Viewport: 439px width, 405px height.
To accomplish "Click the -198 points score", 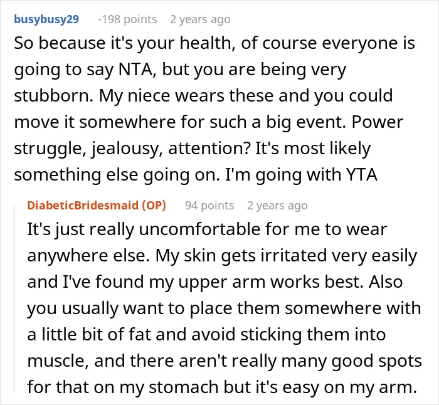I will click(127, 19).
